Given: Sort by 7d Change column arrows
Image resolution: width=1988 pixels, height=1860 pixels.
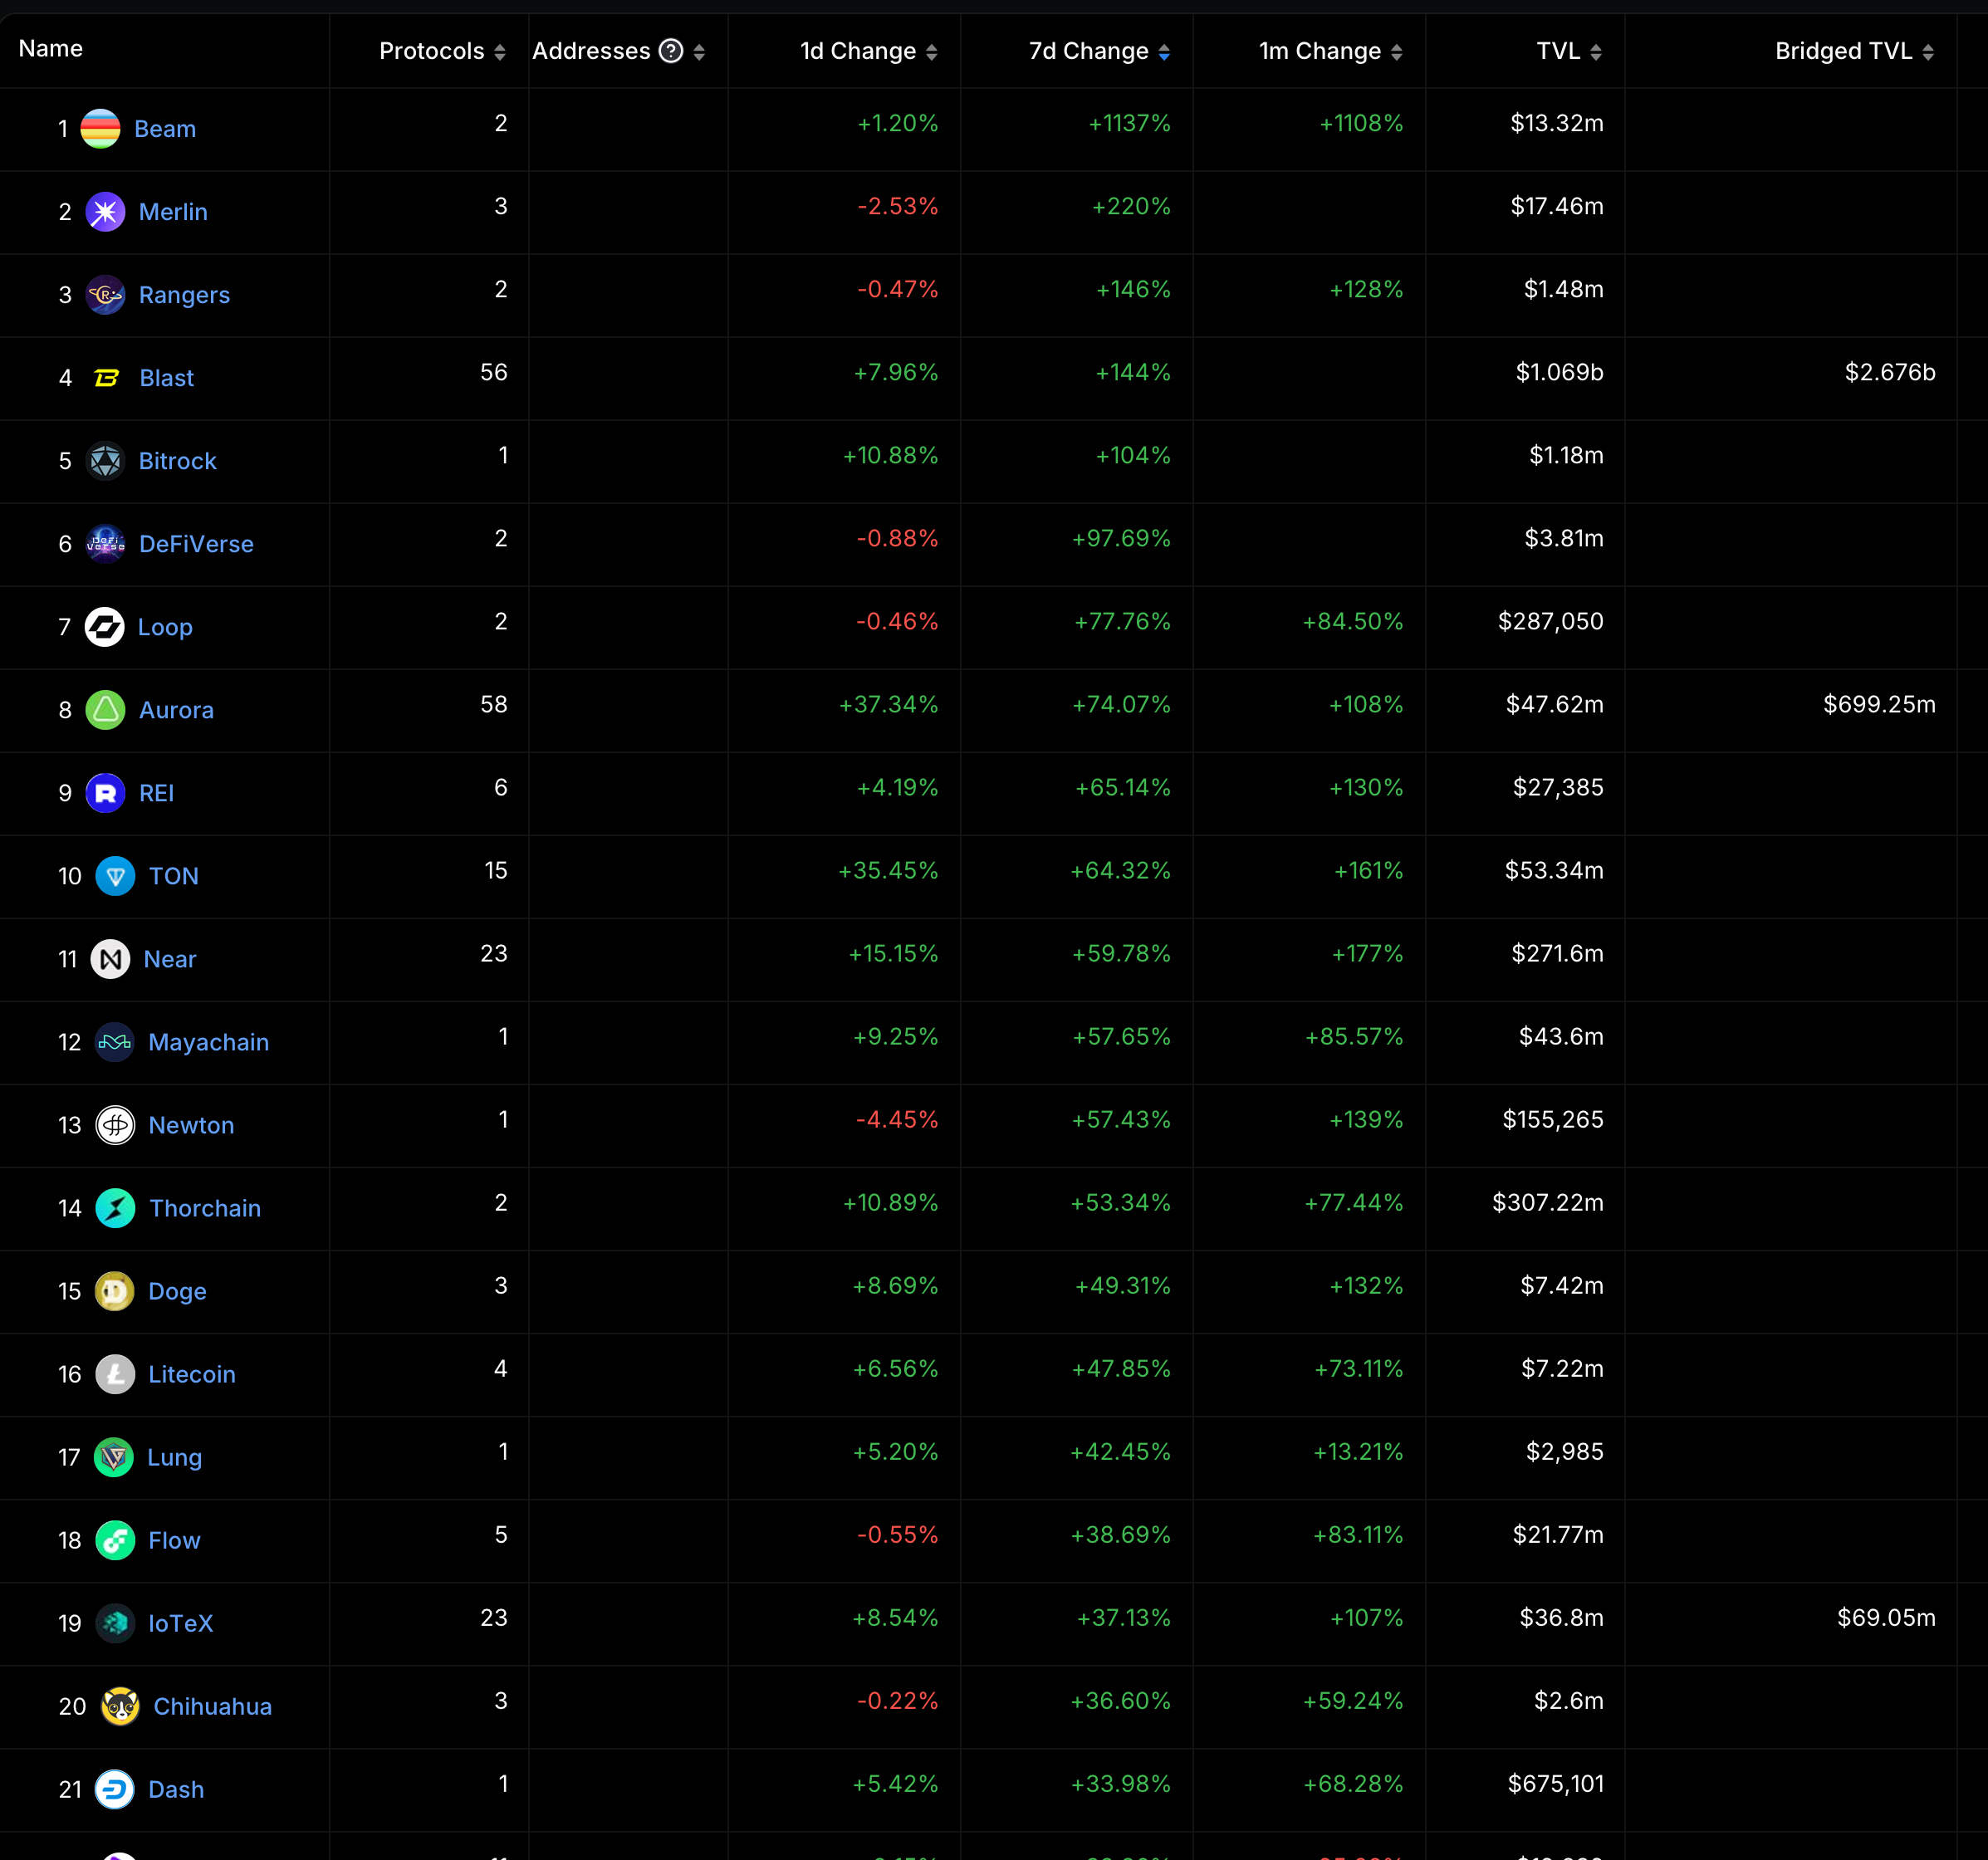Looking at the screenshot, I should (x=1164, y=52).
